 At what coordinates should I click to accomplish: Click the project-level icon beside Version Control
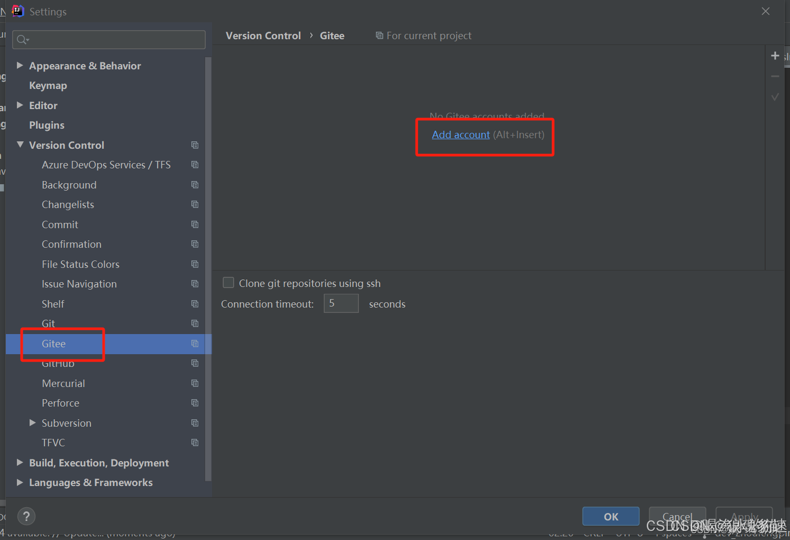coord(195,145)
